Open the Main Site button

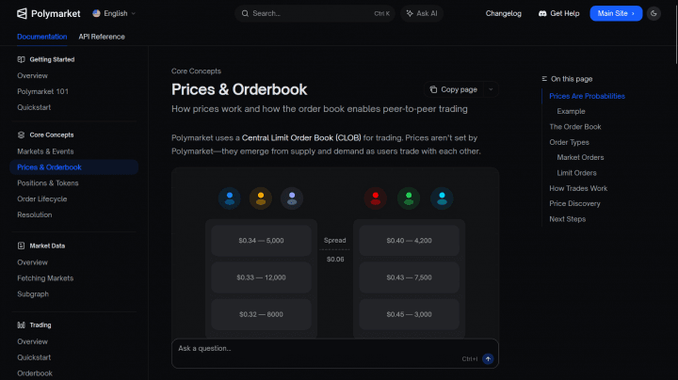[x=616, y=14]
